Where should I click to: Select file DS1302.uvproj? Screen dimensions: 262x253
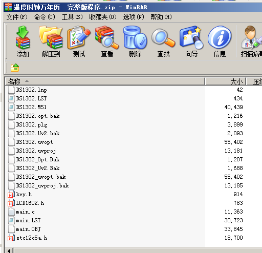pos(36,151)
